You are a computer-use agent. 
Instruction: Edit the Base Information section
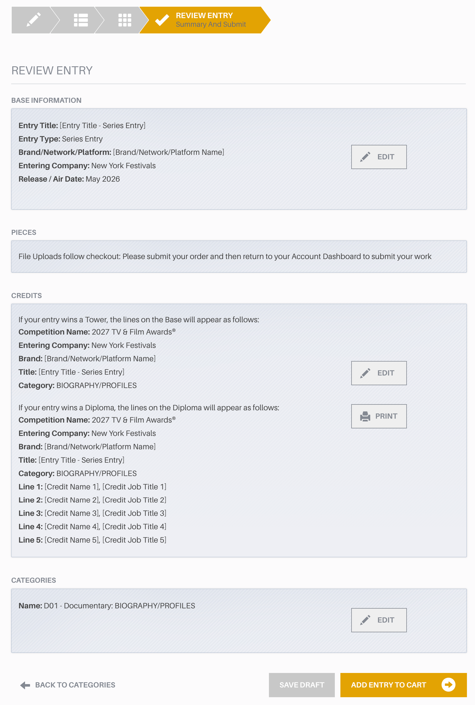(x=379, y=157)
